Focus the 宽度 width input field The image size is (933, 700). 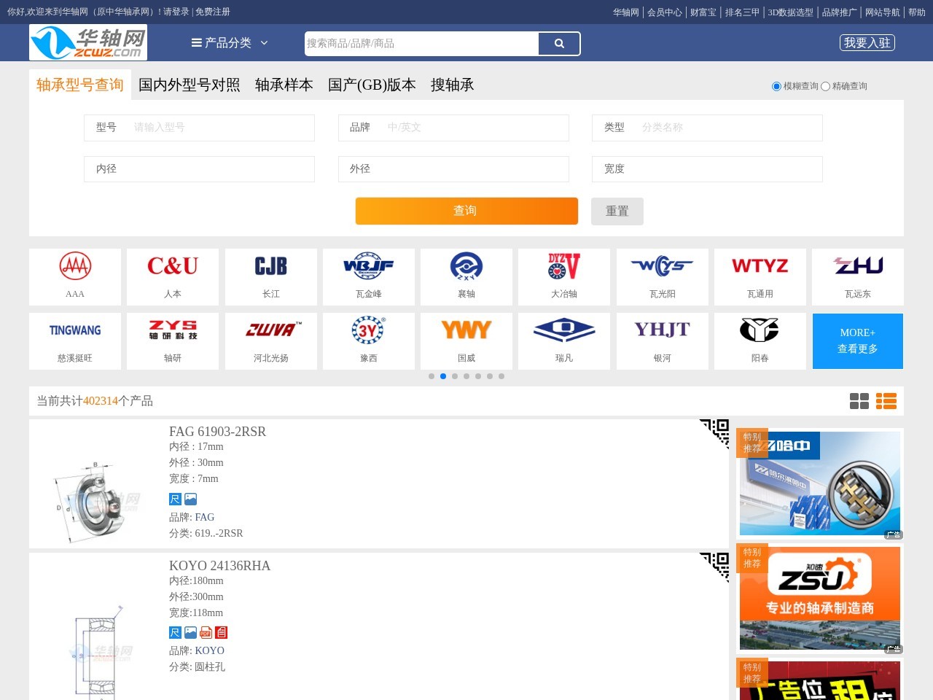707,169
